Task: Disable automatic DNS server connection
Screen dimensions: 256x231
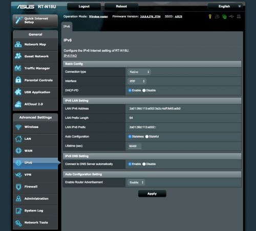Action: click(x=144, y=164)
